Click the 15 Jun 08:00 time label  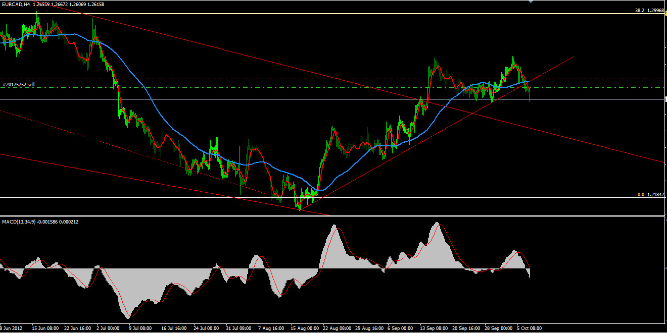point(44,328)
